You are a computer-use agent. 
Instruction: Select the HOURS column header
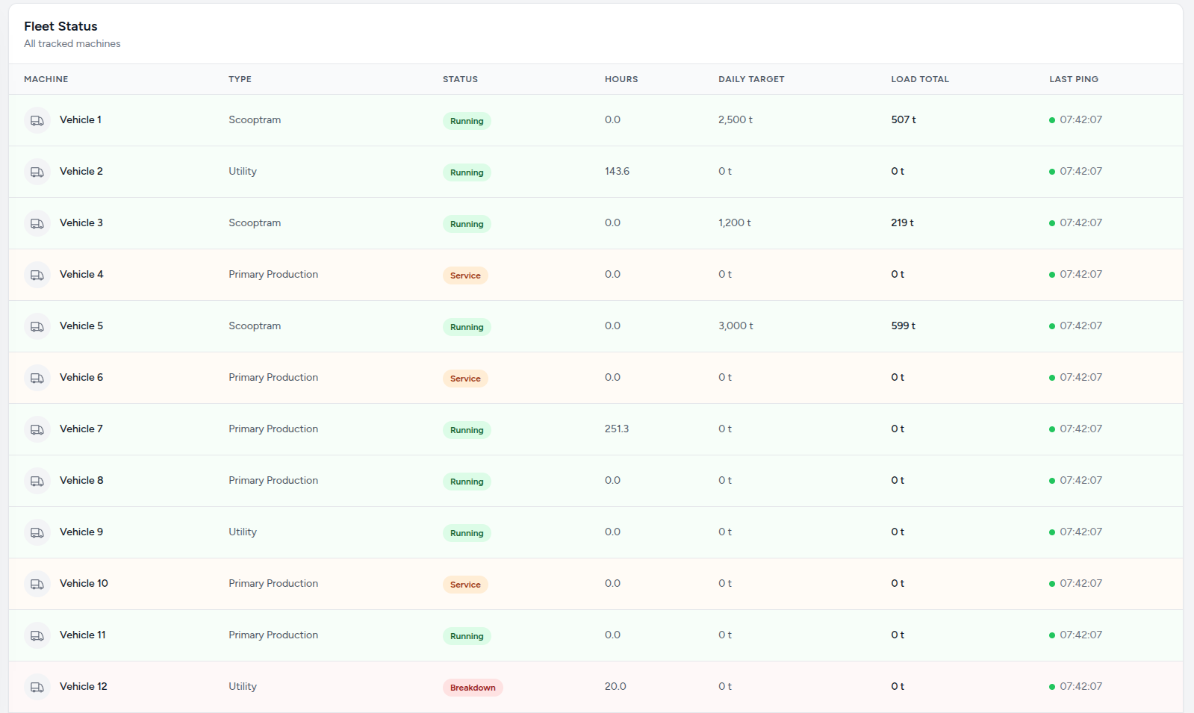coord(621,79)
